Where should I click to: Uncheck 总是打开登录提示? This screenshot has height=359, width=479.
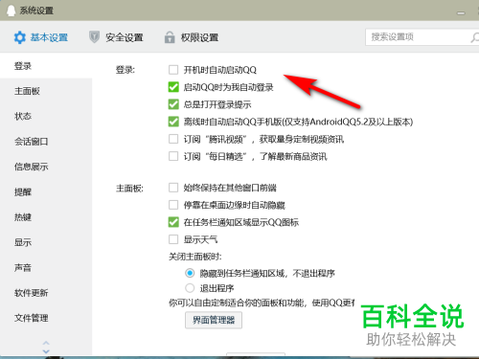[173, 104]
